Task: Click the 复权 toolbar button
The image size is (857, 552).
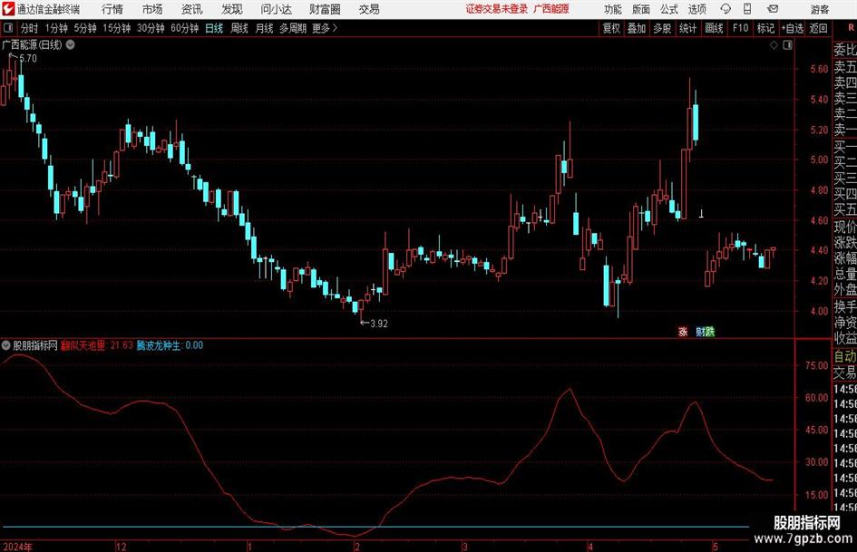Action: click(x=611, y=28)
